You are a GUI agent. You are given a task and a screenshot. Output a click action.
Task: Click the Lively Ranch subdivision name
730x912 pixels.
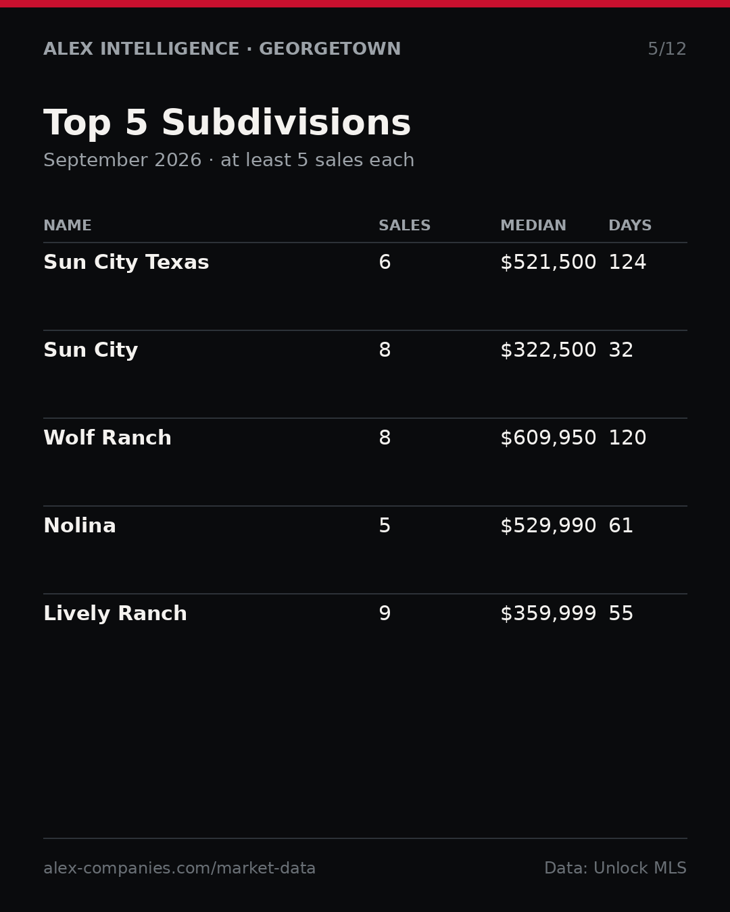pyautogui.click(x=115, y=614)
